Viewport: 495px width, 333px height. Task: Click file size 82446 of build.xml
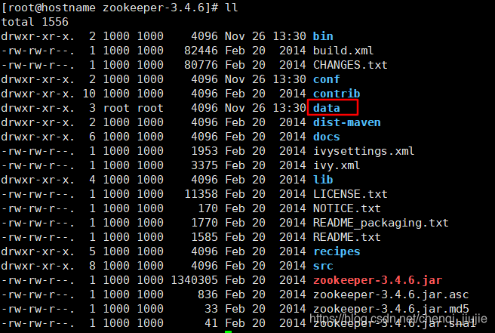tap(201, 51)
